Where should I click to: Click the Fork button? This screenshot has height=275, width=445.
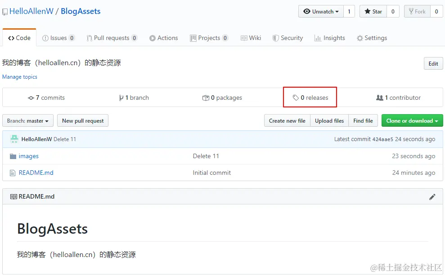tap(417, 11)
